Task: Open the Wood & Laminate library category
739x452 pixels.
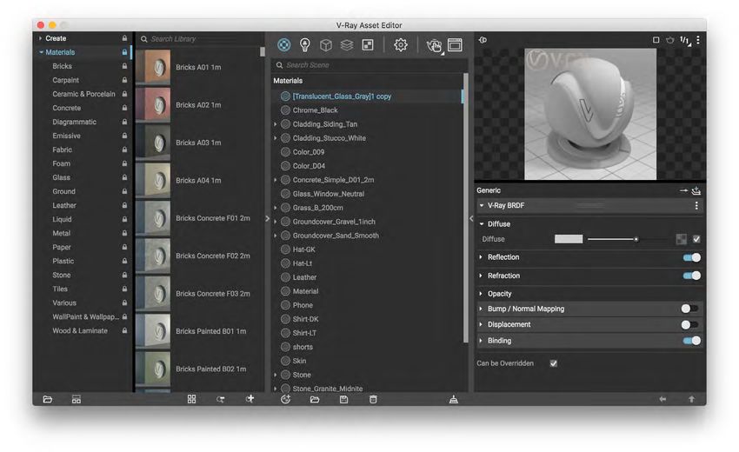Action: pyautogui.click(x=80, y=331)
